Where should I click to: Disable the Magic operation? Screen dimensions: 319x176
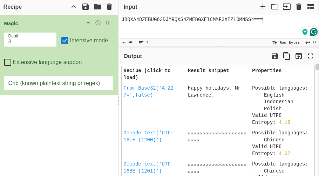98,23
